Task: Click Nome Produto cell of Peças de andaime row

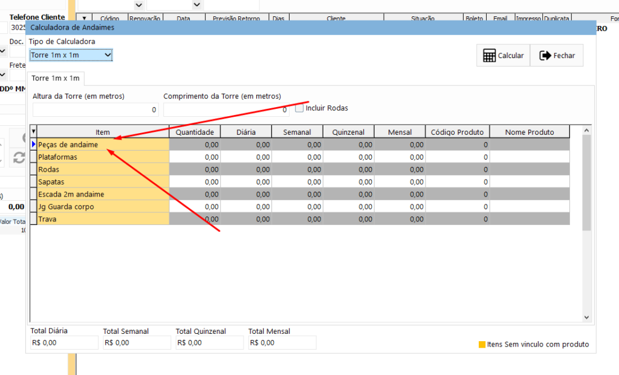Action: [530, 145]
